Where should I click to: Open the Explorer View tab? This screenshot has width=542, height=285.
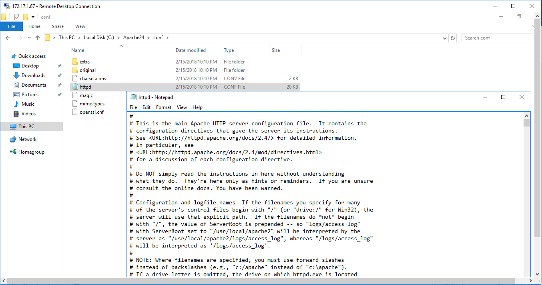(80, 26)
